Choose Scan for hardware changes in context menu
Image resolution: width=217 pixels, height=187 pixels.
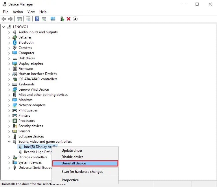[85, 172]
